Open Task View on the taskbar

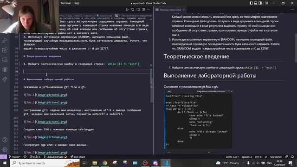[x=84, y=163]
